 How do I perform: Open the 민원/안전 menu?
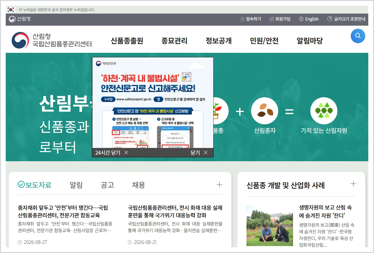264,40
